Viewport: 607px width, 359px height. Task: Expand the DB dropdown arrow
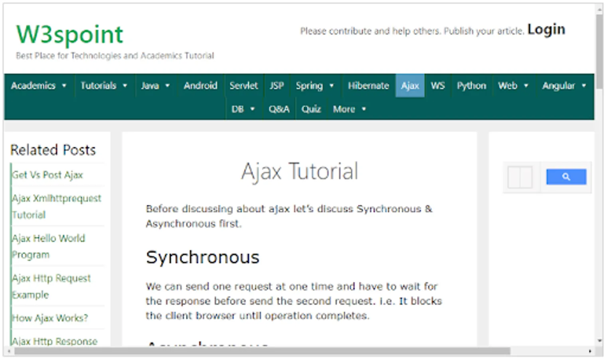(x=252, y=109)
